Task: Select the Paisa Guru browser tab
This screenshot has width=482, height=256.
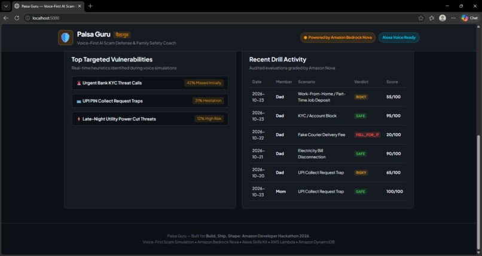Action: click(x=48, y=6)
